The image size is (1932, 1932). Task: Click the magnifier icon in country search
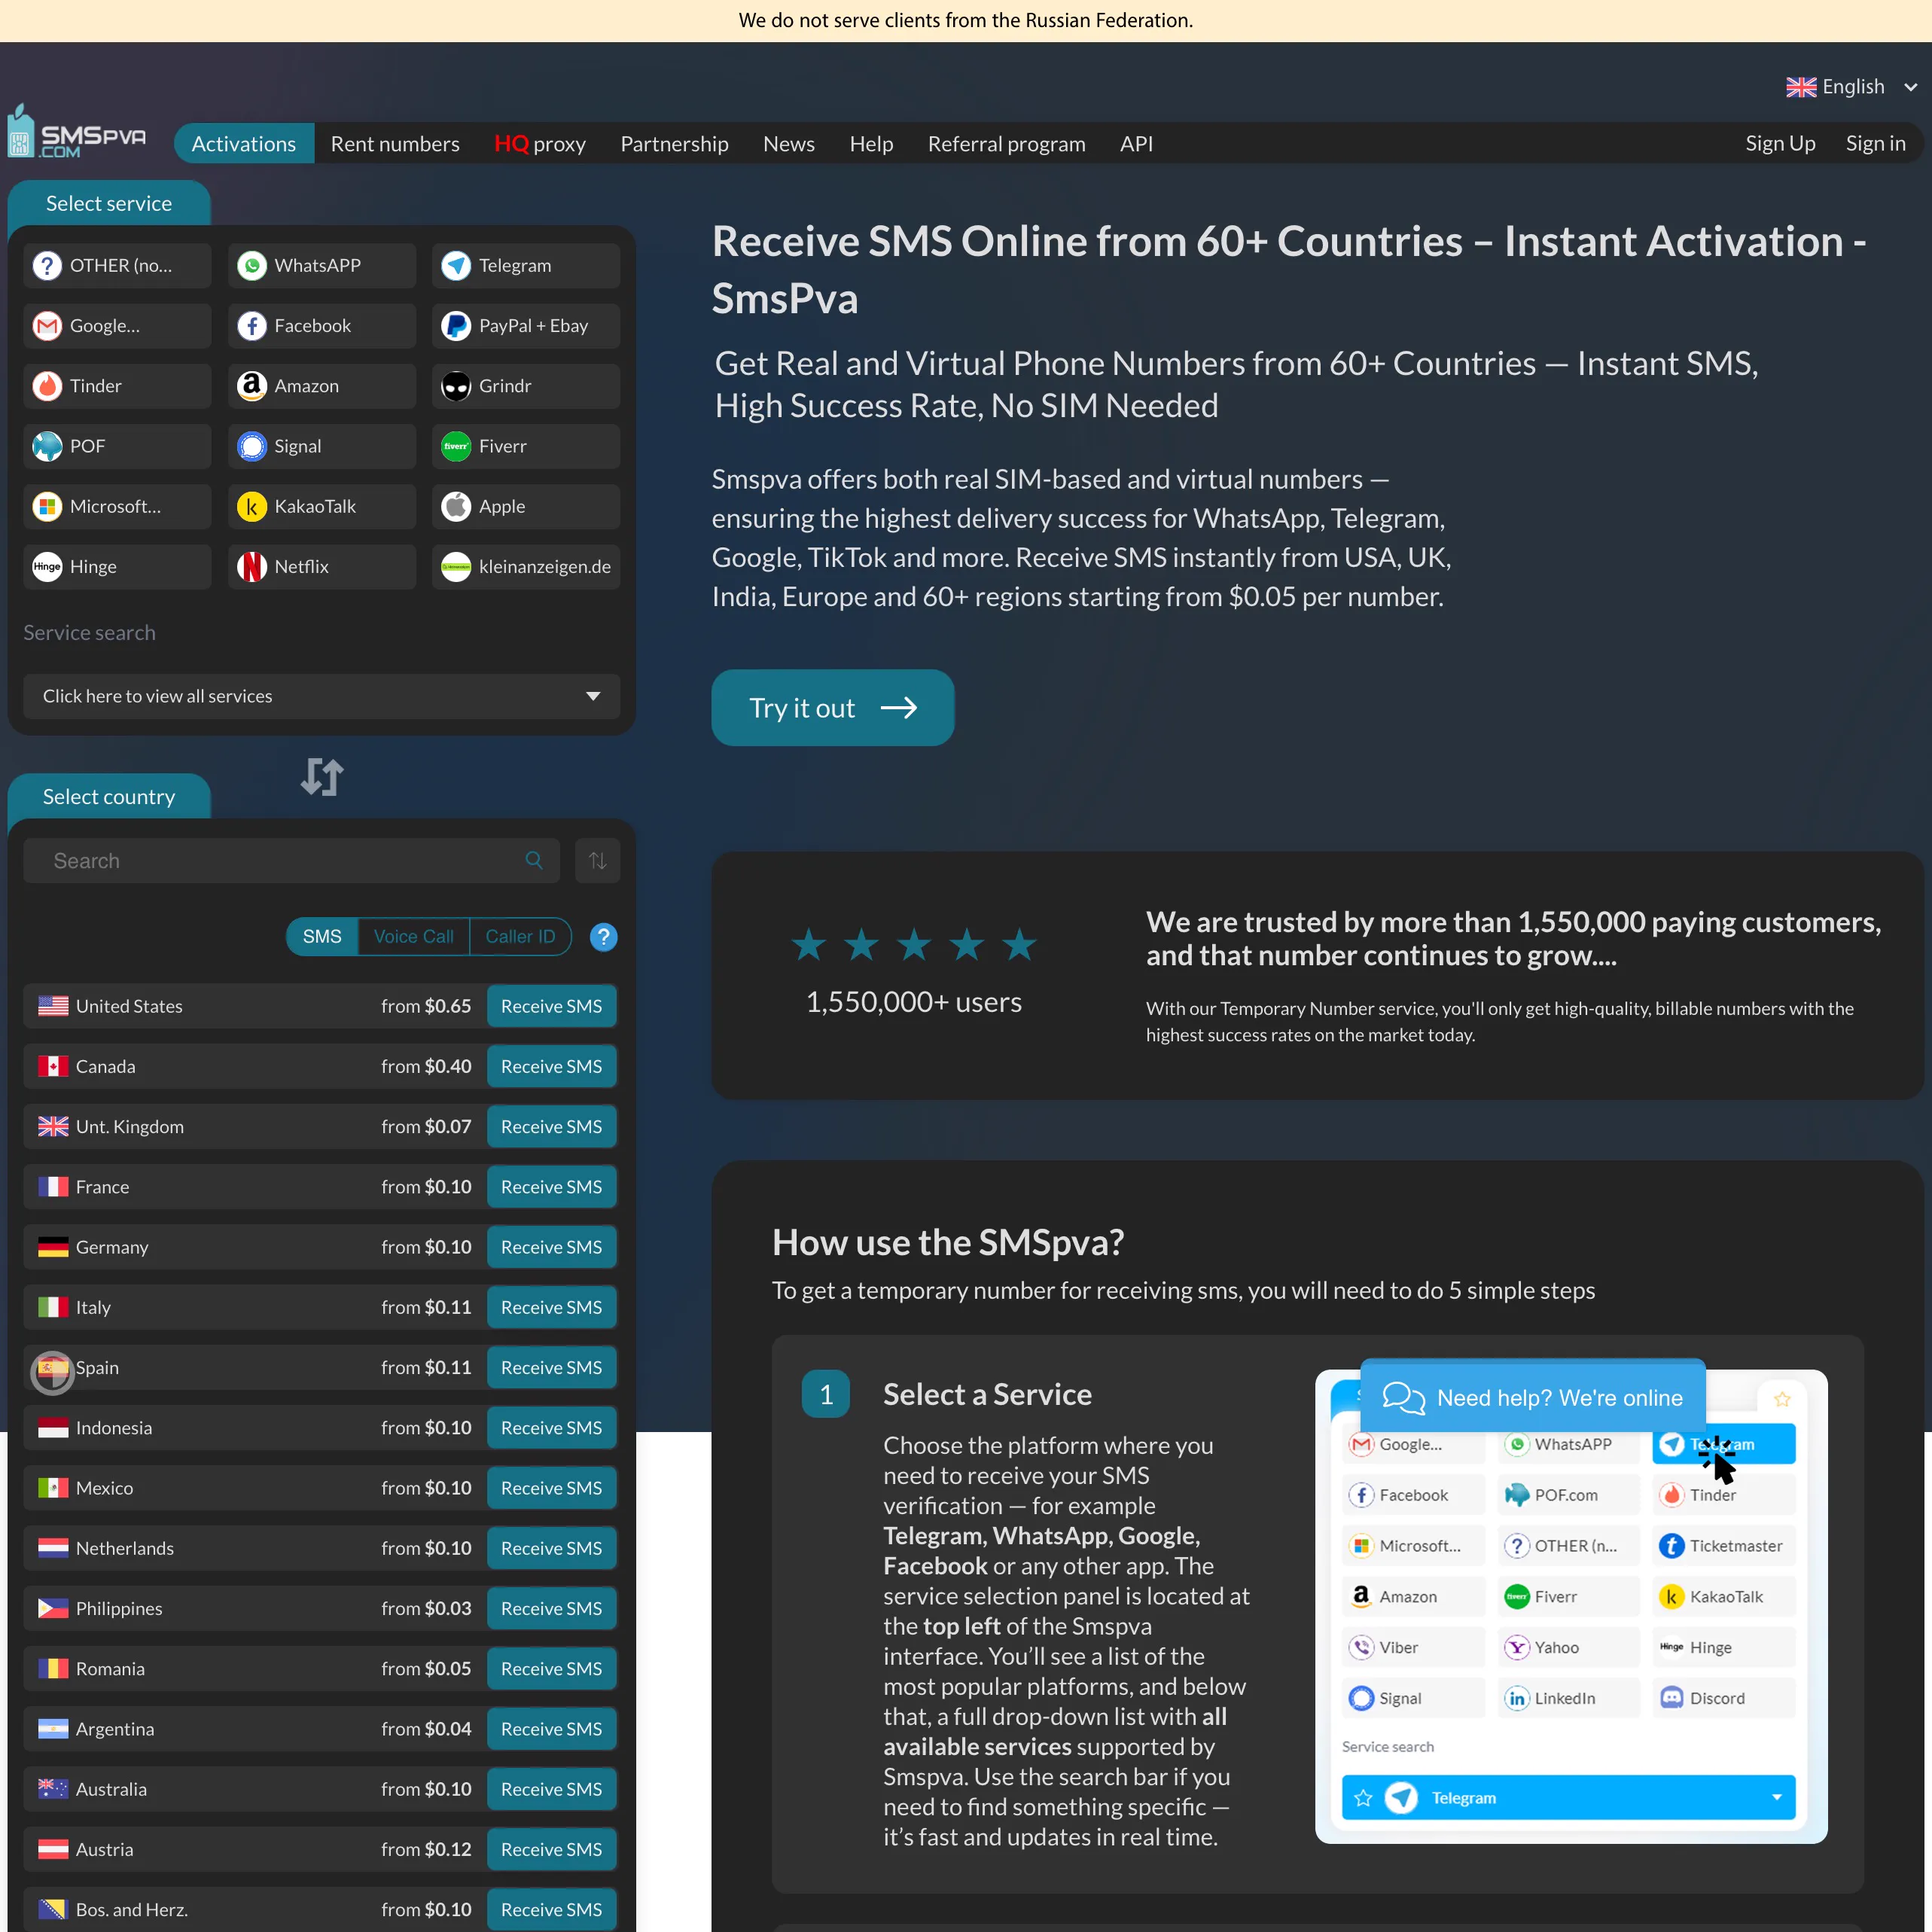click(x=534, y=861)
